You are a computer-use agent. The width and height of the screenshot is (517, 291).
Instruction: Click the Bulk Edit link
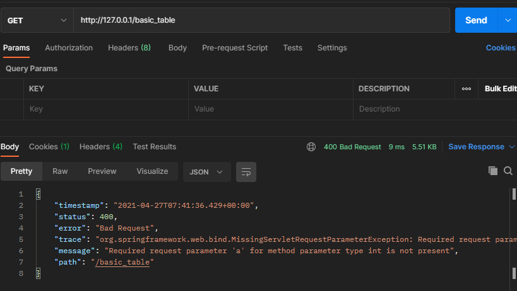coord(501,89)
